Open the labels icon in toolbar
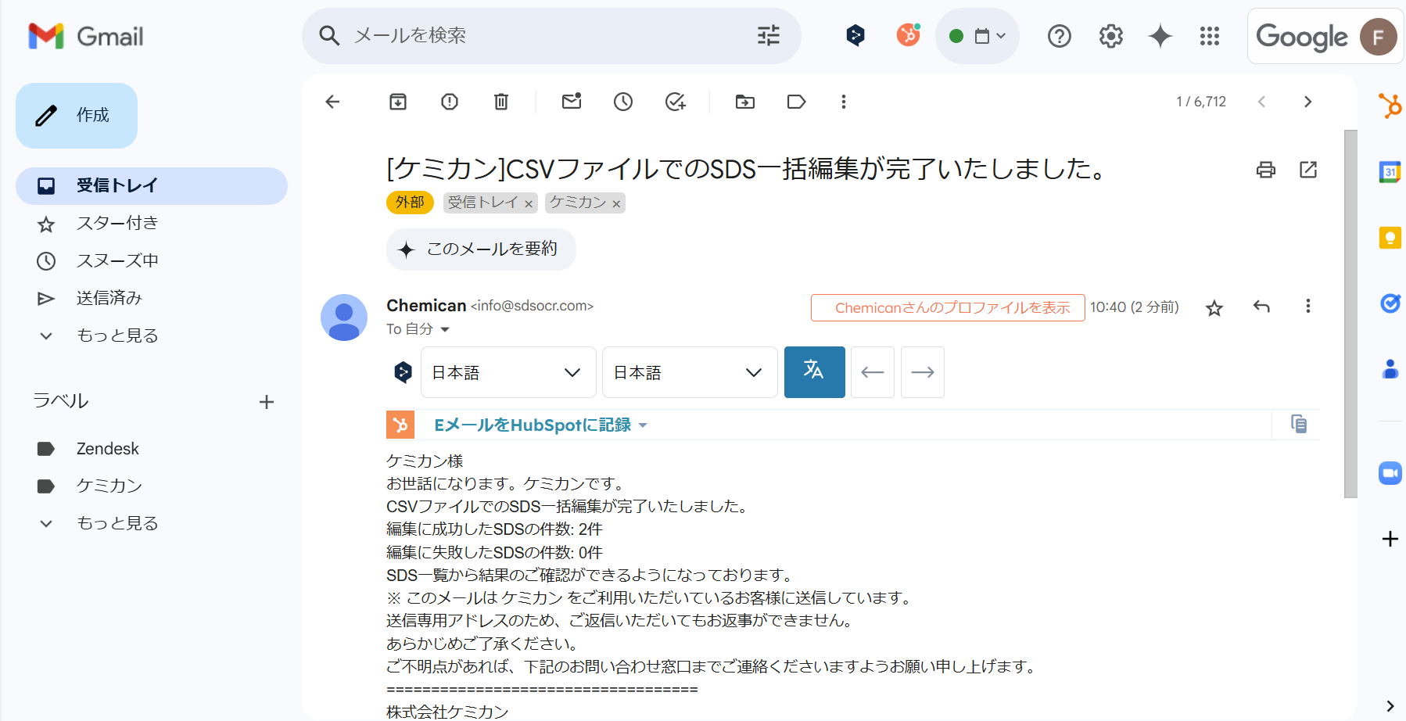 point(796,102)
